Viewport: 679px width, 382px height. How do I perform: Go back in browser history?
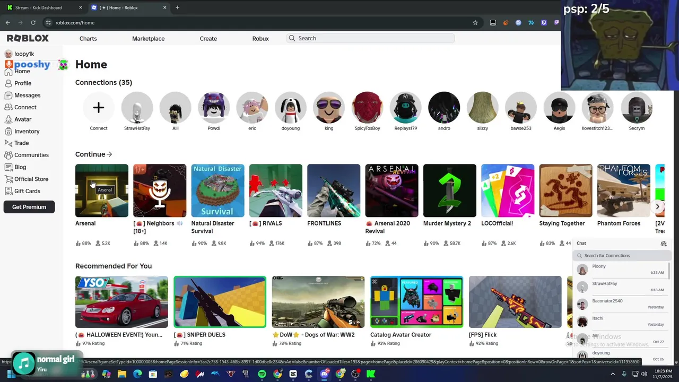7,23
